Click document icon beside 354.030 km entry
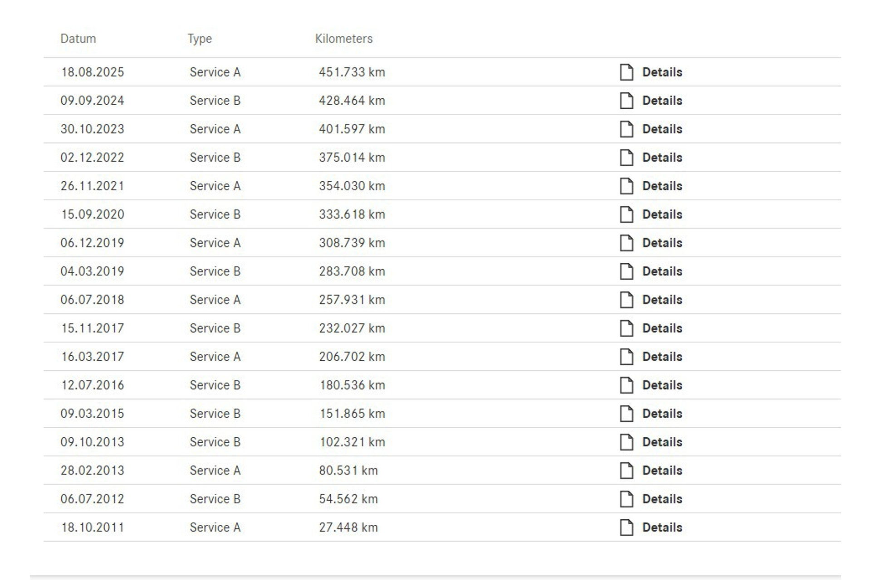 [626, 186]
